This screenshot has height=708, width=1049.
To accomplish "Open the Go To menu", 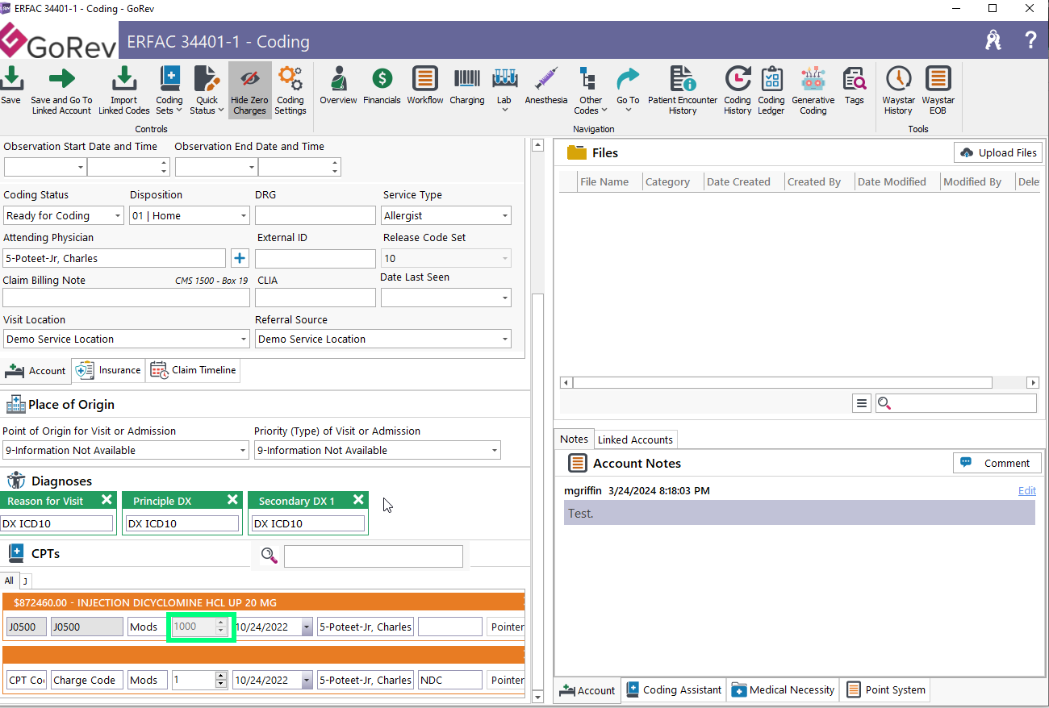I will pyautogui.click(x=628, y=90).
